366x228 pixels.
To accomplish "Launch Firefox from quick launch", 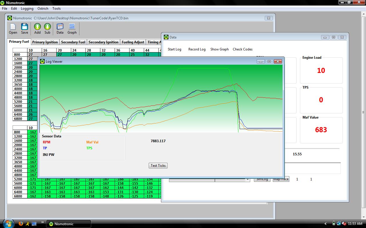I will tap(21, 224).
